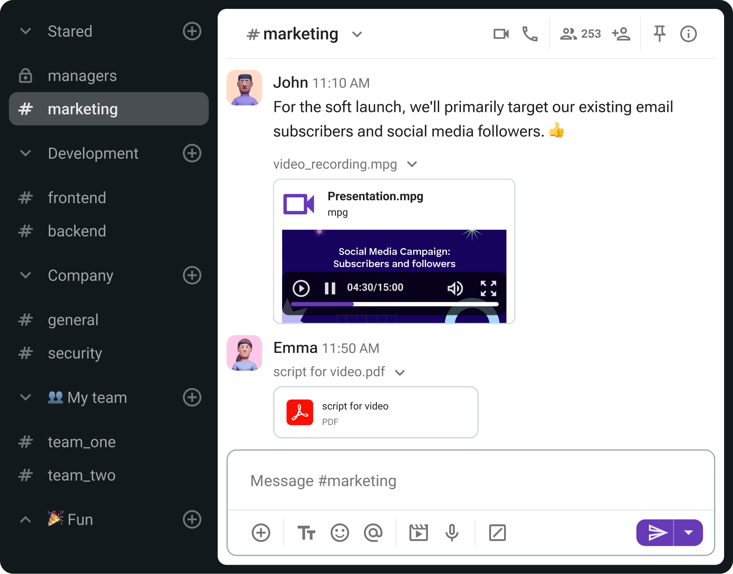View Emma's avatar profile
This screenshot has height=574, width=733.
(244, 353)
